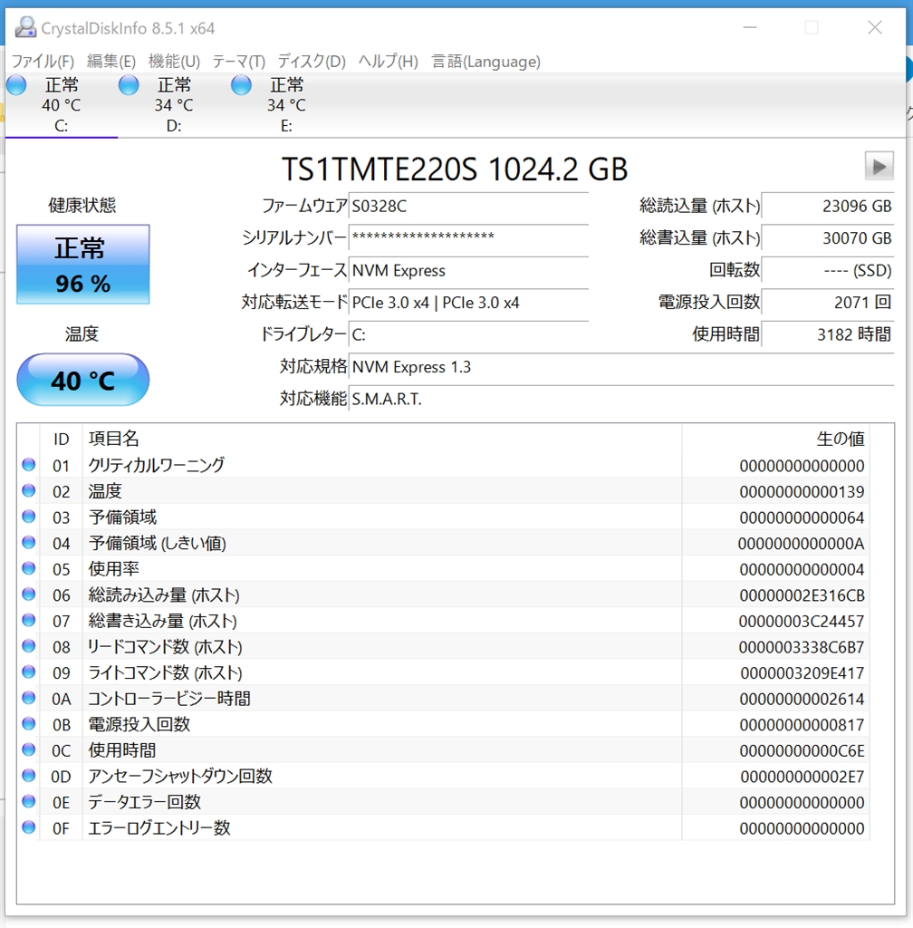Click the features field S.M.A.R.T.

(x=621, y=400)
